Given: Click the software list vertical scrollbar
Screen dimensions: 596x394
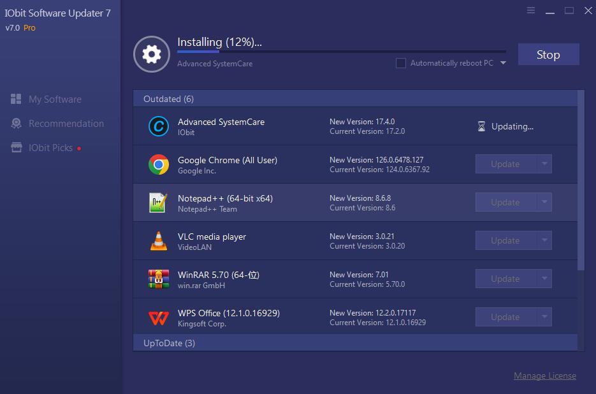Looking at the screenshot, I should click(581, 180).
